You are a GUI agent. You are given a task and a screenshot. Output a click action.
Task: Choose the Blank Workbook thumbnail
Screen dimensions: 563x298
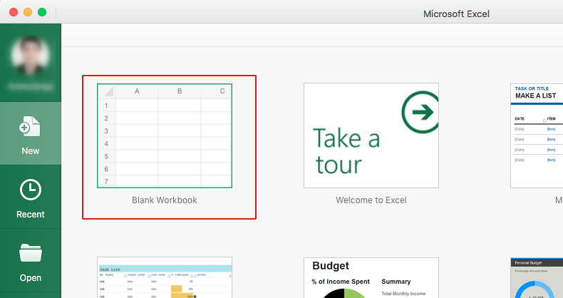point(165,135)
